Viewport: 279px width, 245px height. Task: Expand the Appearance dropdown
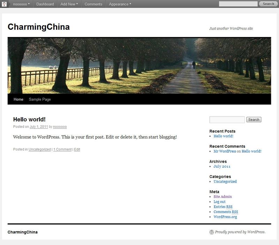[119, 4]
